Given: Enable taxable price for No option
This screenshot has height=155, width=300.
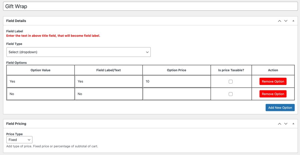Looking at the screenshot, I should (231, 94).
